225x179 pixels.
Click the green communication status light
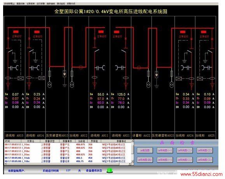[x=110, y=170]
